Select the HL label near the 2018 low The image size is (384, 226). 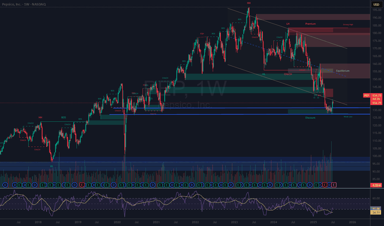(52, 166)
